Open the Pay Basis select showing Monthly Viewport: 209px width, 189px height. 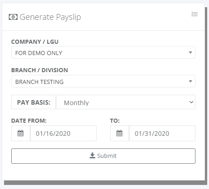click(x=125, y=102)
